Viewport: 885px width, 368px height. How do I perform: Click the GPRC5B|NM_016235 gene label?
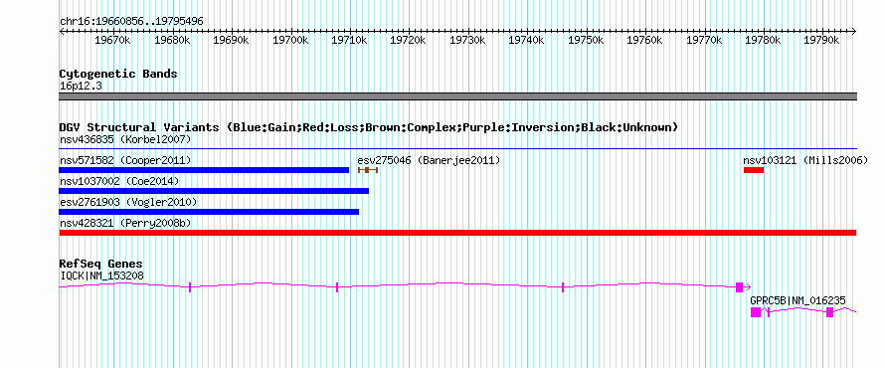point(798,301)
